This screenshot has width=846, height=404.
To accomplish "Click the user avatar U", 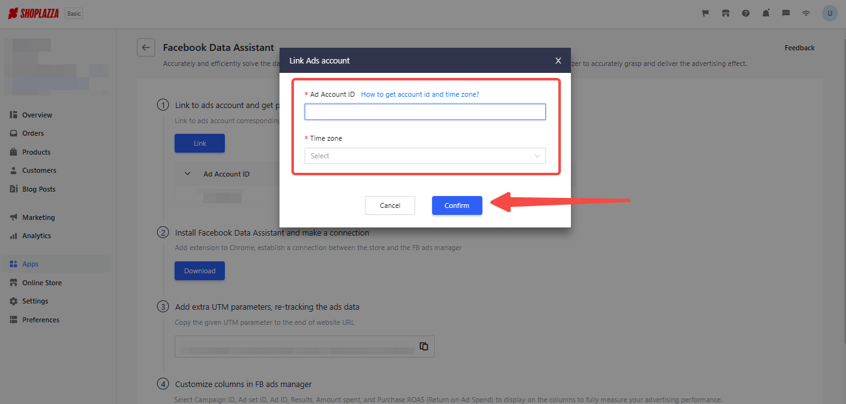I will tap(830, 13).
